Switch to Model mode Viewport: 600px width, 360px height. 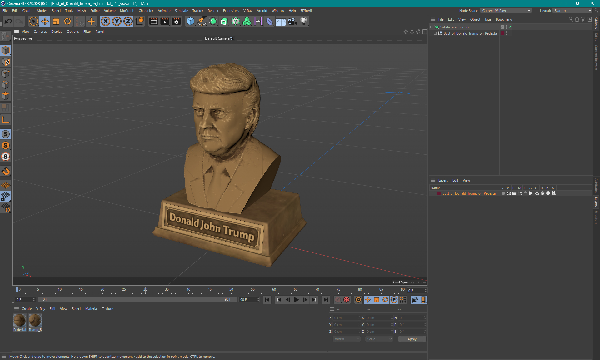click(6, 50)
